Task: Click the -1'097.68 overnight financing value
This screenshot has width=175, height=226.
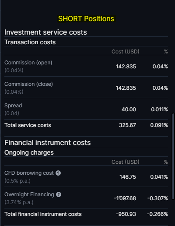Action: (x=125, y=198)
